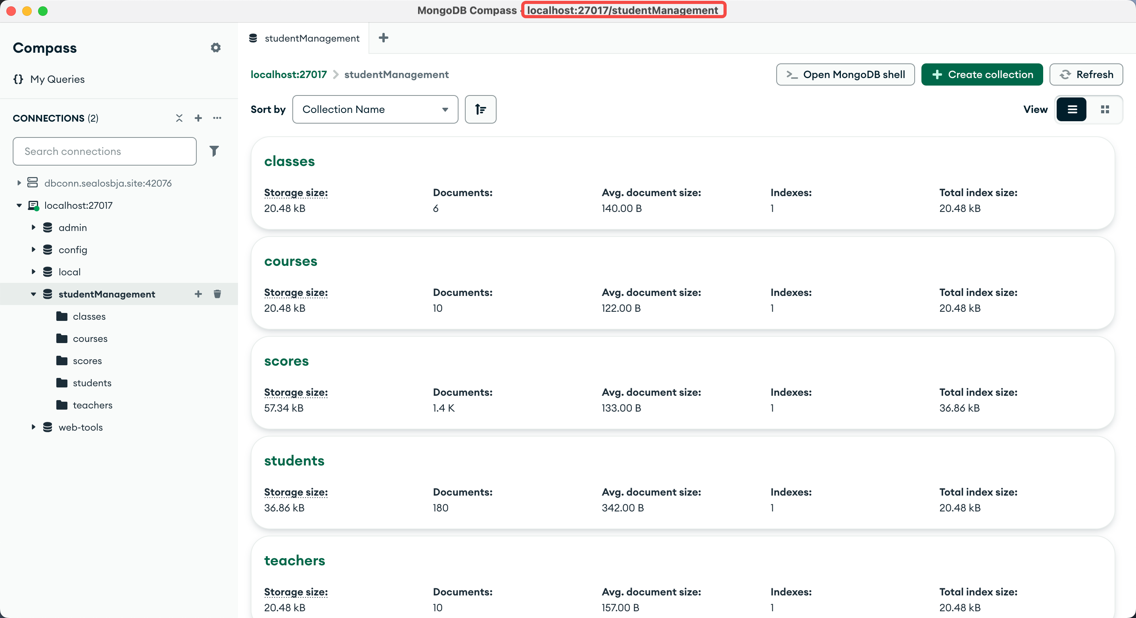Open scores collection card title
This screenshot has width=1136, height=618.
click(286, 361)
